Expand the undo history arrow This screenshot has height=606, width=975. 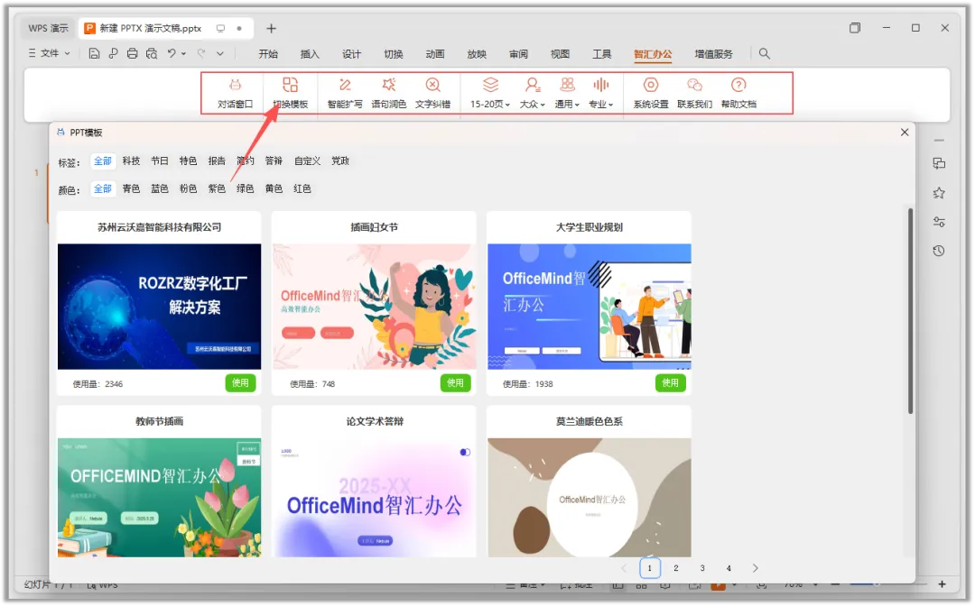(x=184, y=54)
